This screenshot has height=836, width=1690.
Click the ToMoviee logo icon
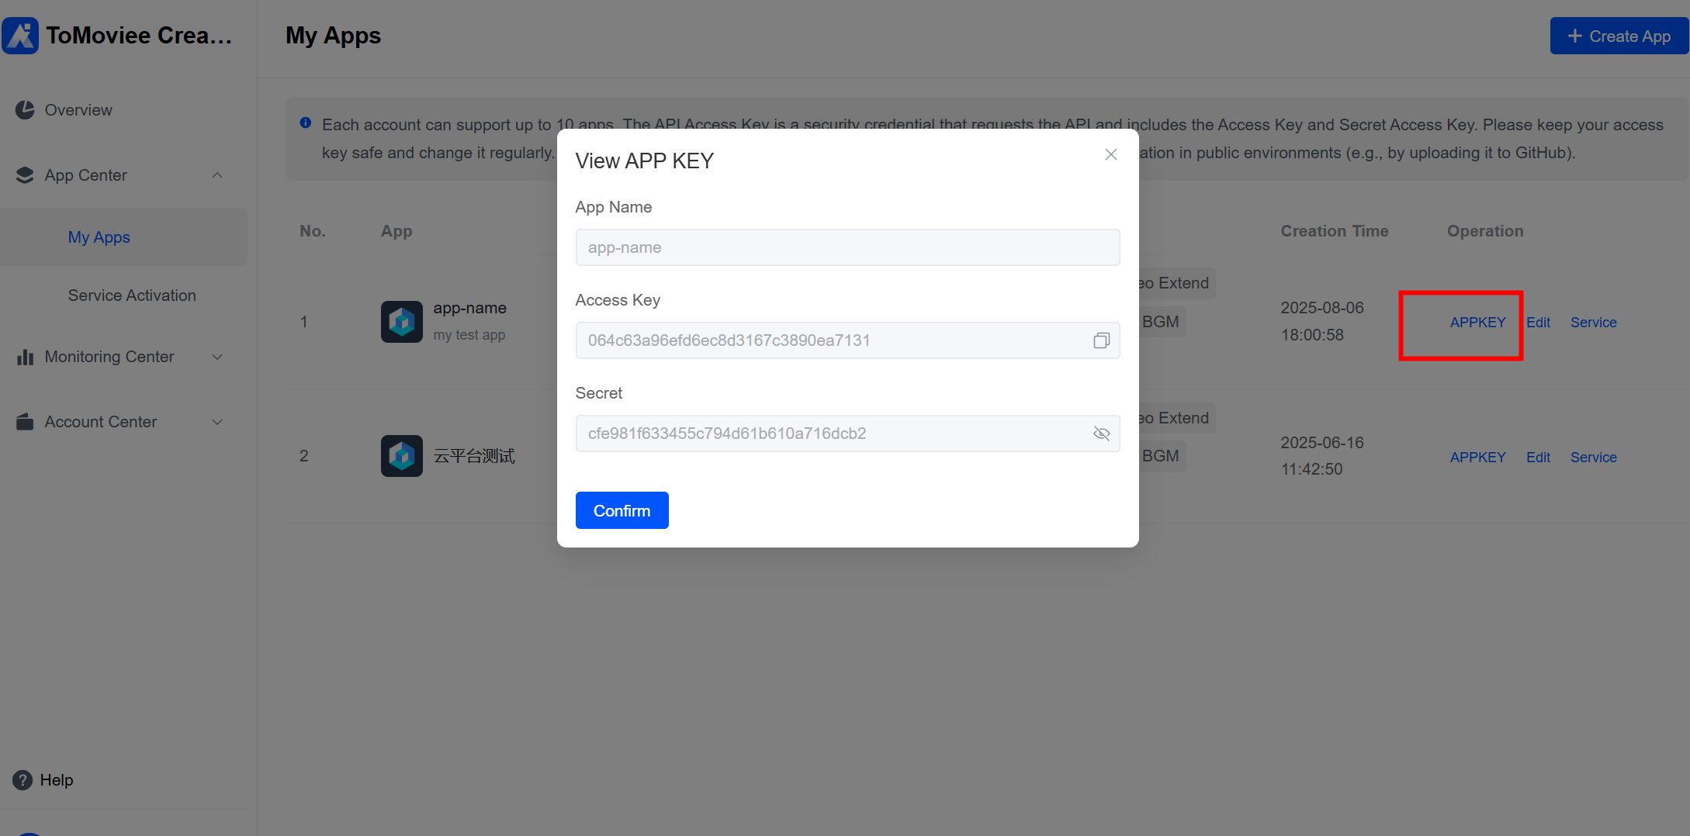(20, 36)
